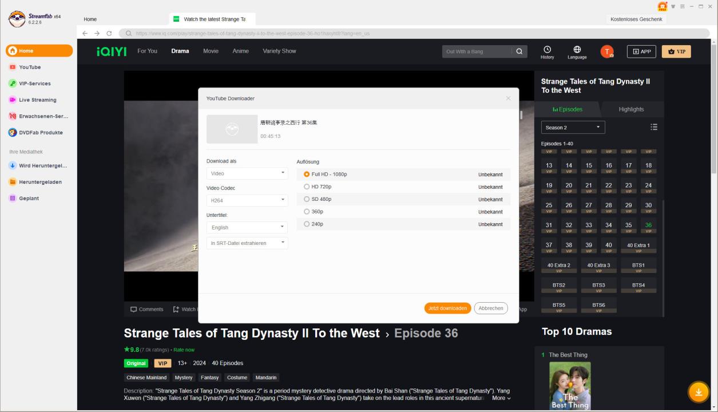Click the iQIYI VIP button
The height and width of the screenshot is (412, 718).
coord(676,51)
